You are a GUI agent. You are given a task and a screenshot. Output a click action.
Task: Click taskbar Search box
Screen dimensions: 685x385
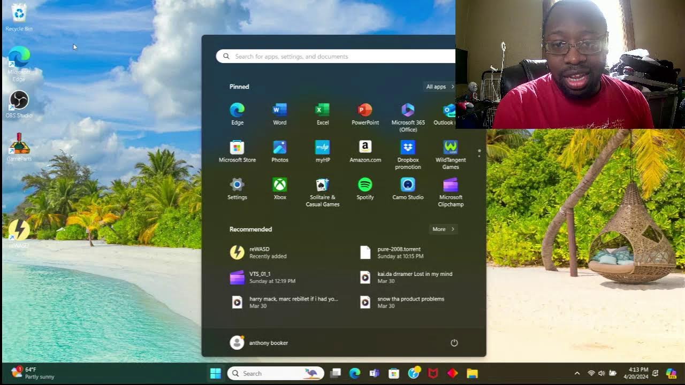(x=276, y=373)
